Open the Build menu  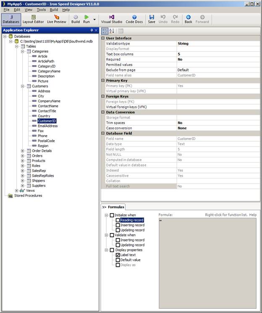click(x=54, y=10)
